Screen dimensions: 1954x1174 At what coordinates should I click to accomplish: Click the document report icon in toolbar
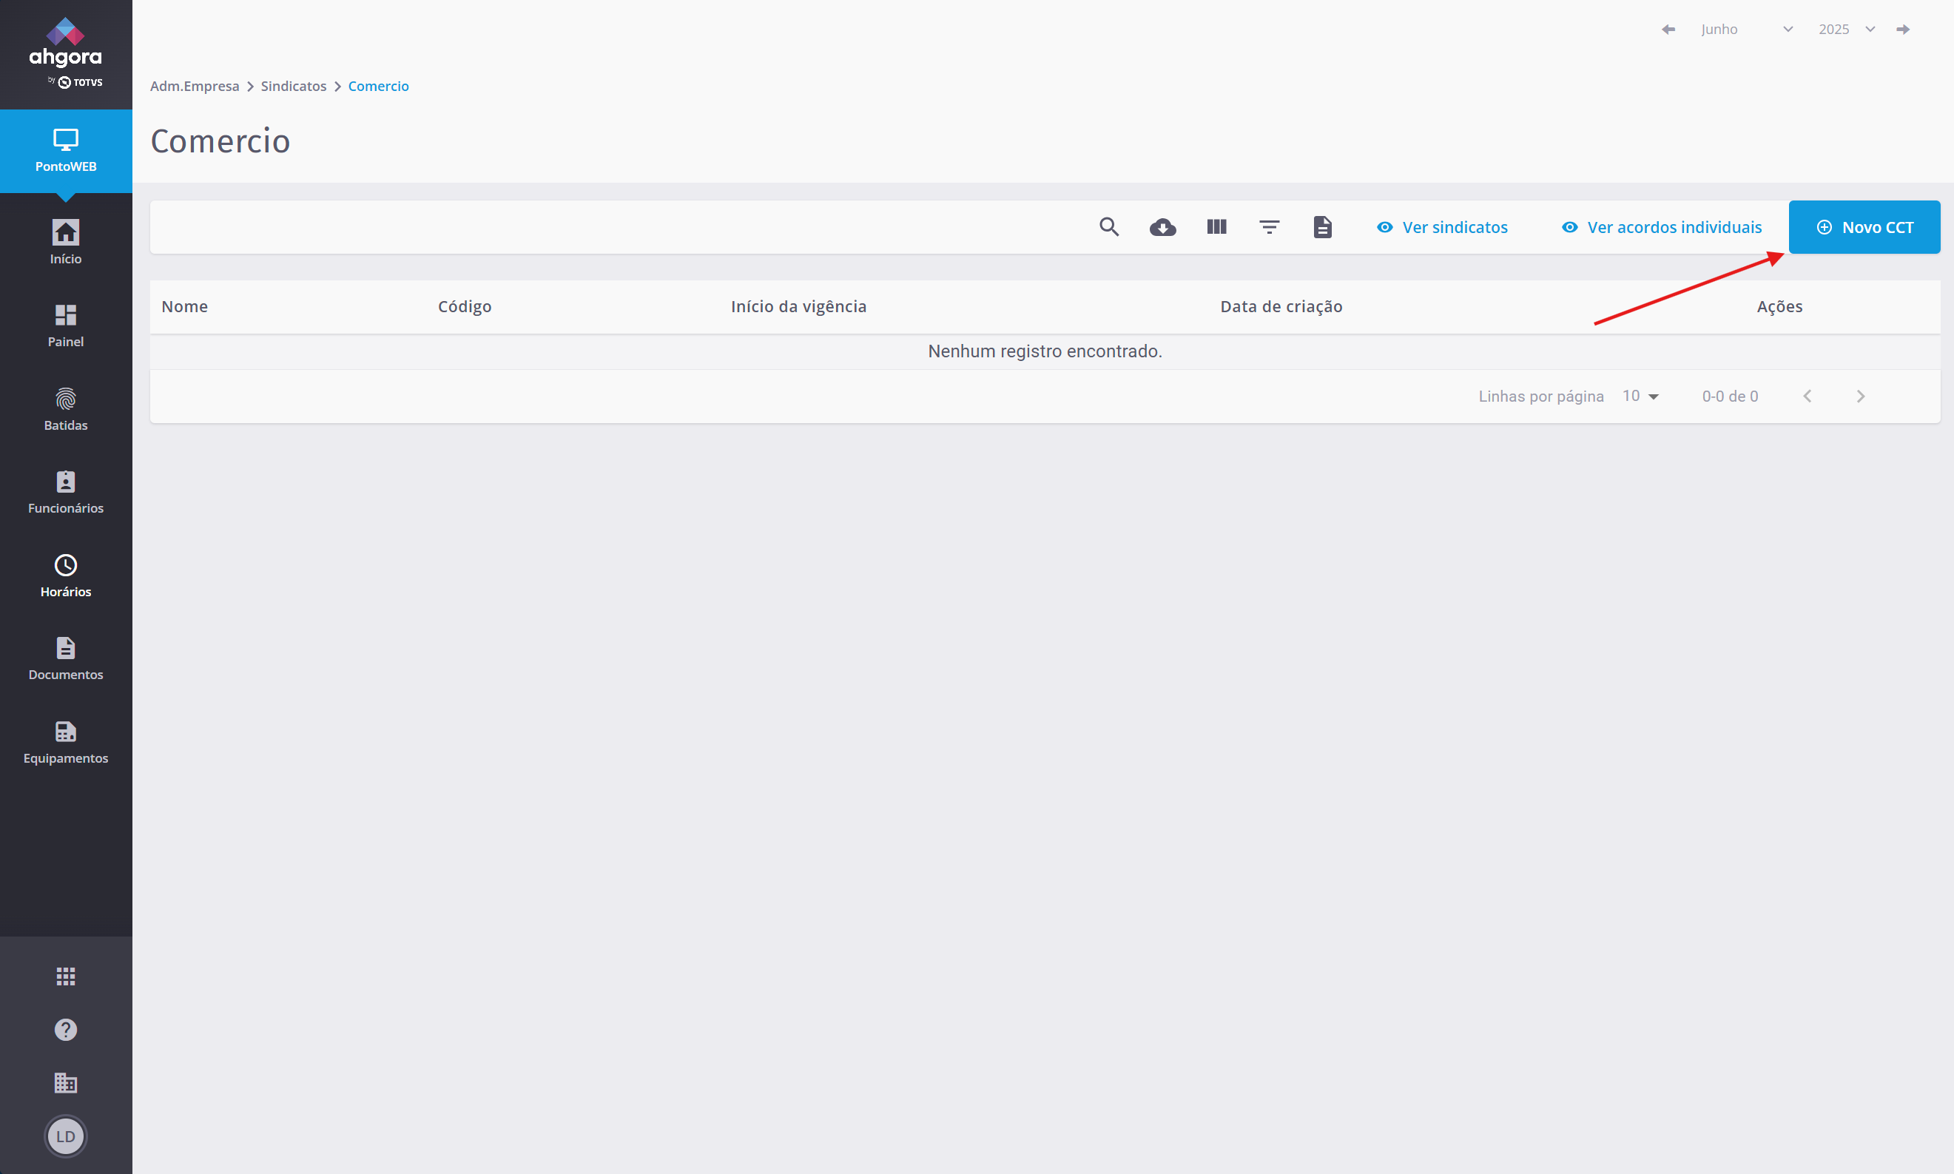pyautogui.click(x=1322, y=227)
